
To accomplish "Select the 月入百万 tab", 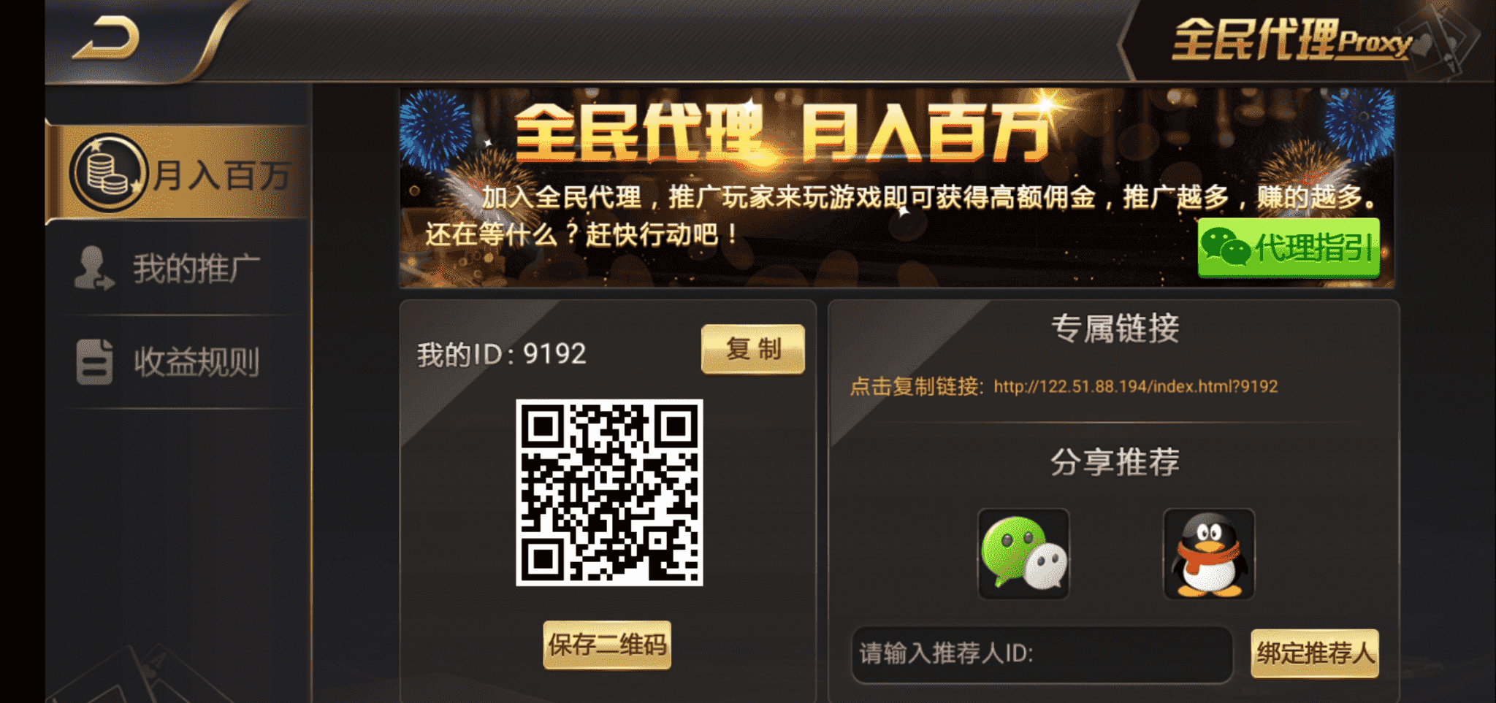I will tap(178, 174).
